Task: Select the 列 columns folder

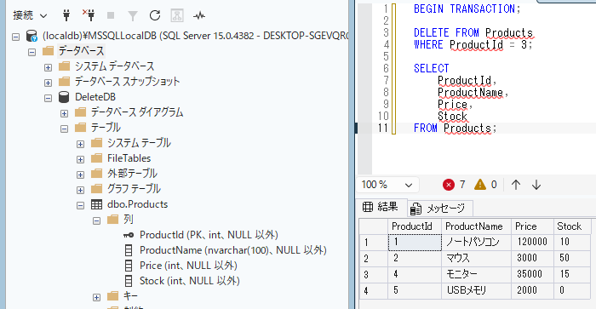Action: tap(128, 220)
